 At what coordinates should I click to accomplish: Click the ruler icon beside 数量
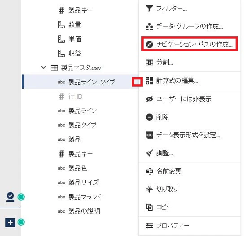61,25
